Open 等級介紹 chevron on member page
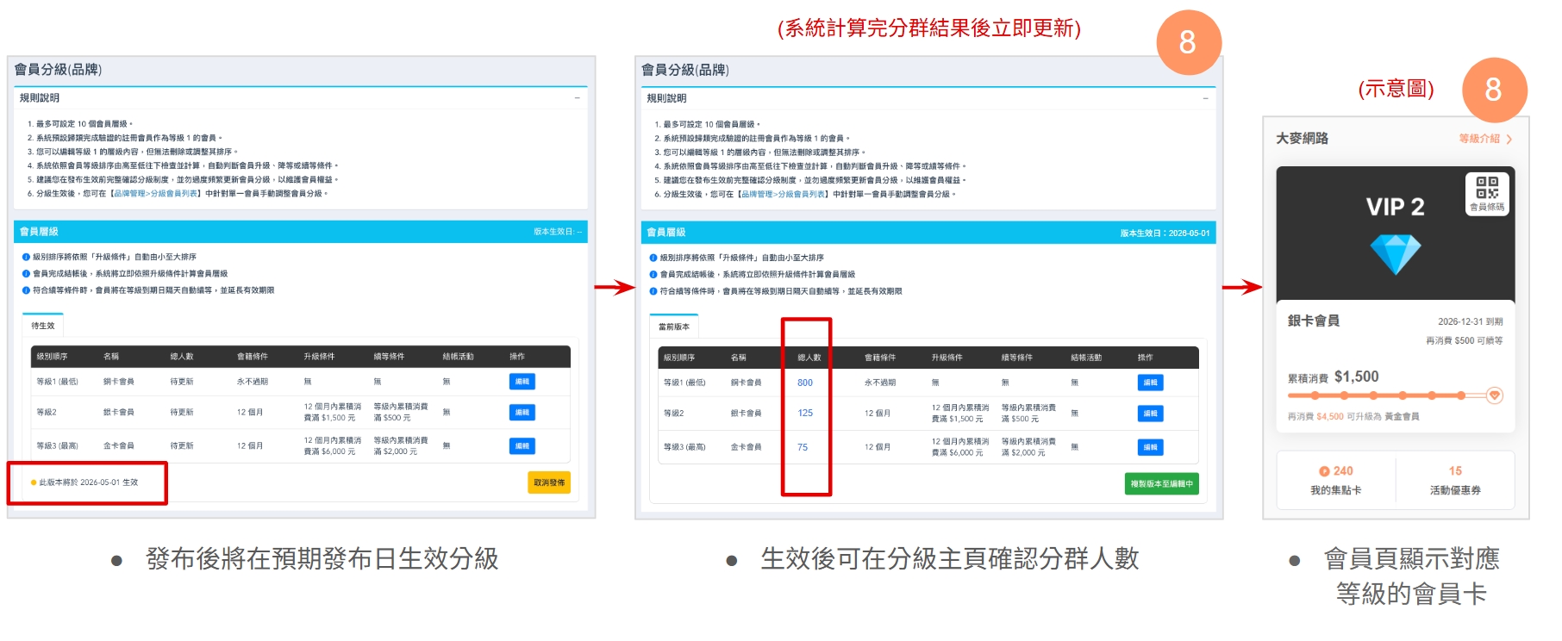Image resolution: width=1562 pixels, height=641 pixels. [1508, 139]
